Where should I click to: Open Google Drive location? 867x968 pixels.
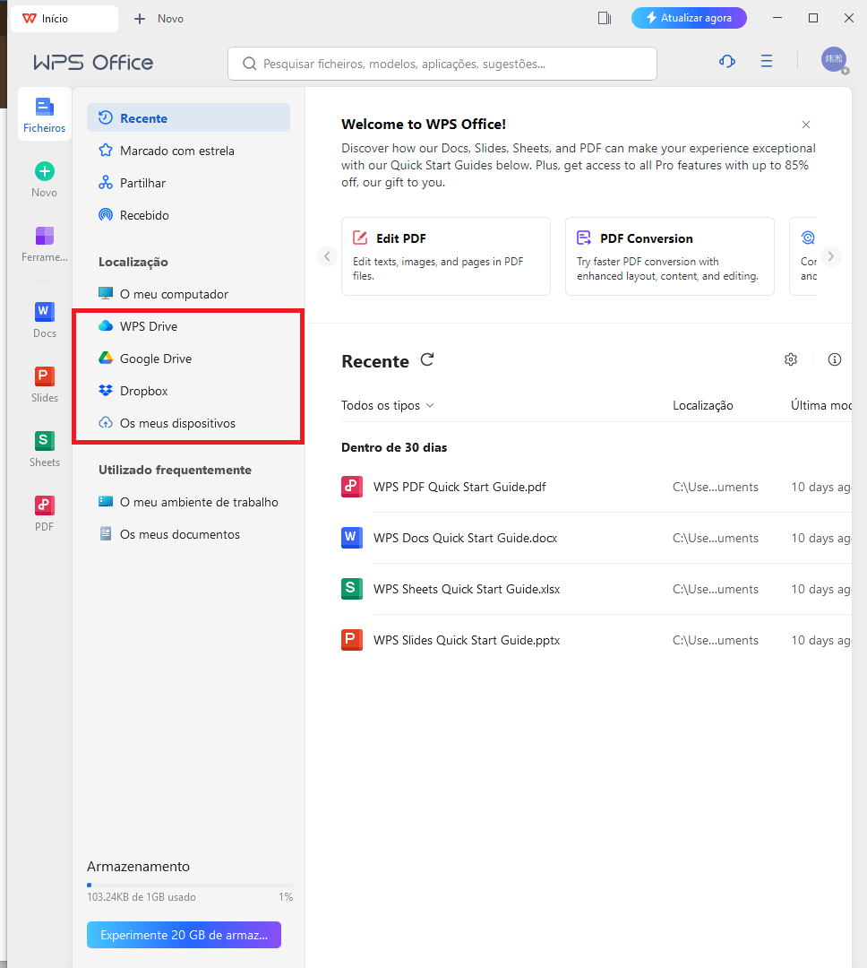coord(188,359)
